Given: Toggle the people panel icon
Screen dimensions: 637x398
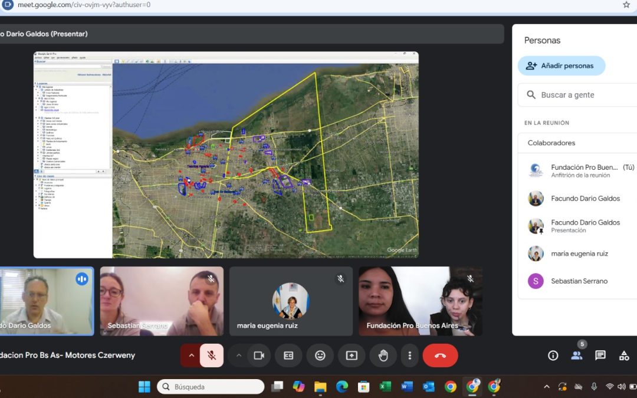Looking at the screenshot, I should coord(576,356).
